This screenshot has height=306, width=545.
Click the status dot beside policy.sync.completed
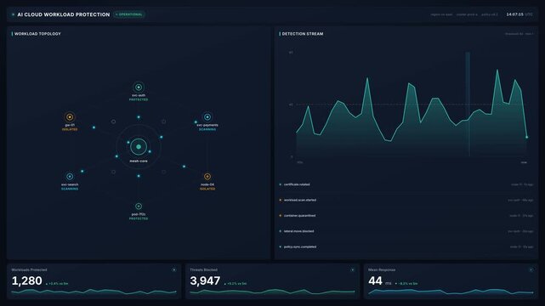click(x=280, y=247)
